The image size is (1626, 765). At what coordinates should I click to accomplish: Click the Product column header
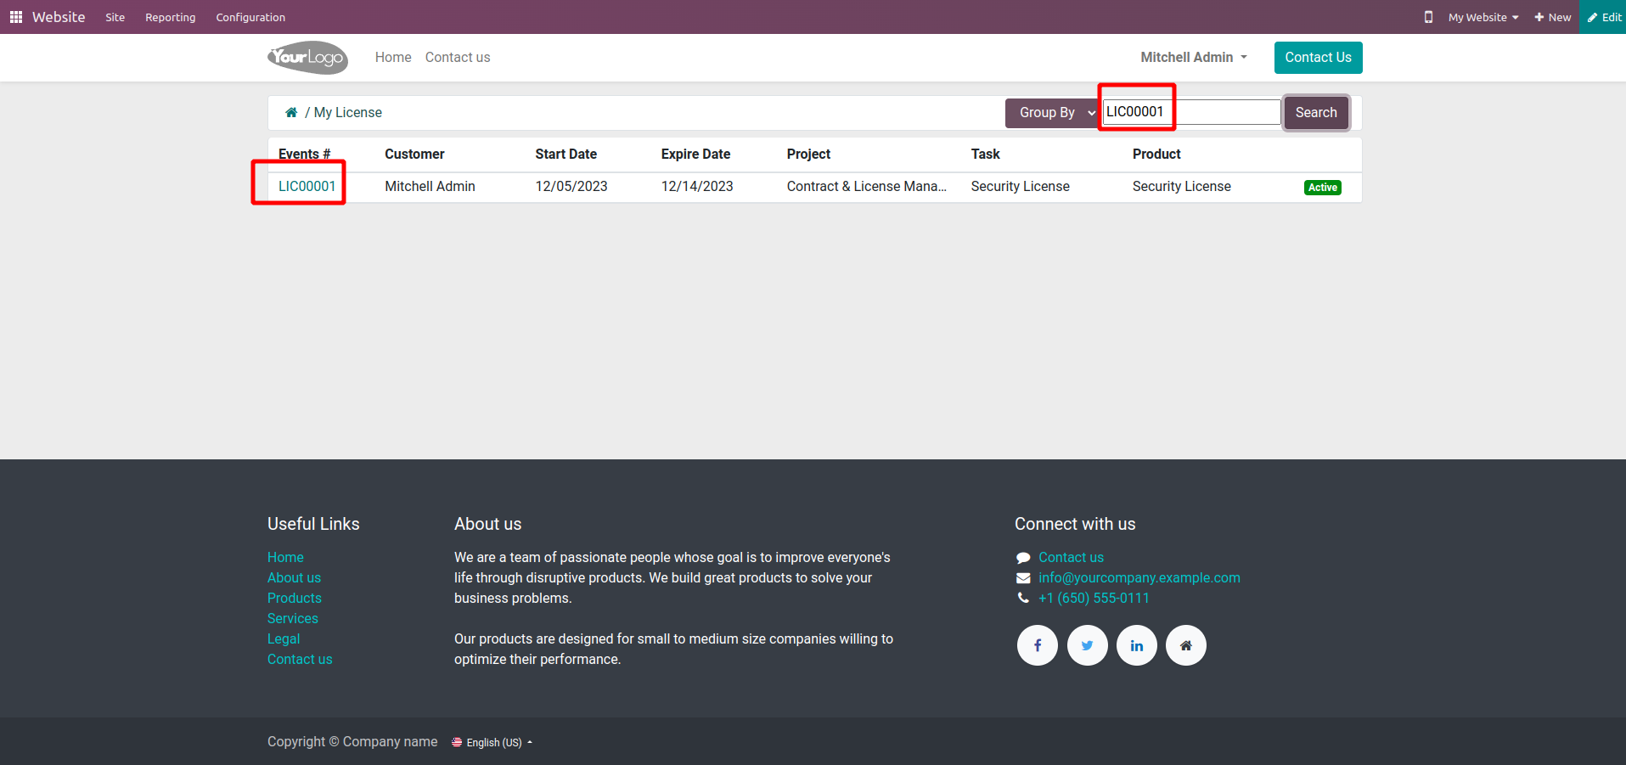pyautogui.click(x=1156, y=154)
